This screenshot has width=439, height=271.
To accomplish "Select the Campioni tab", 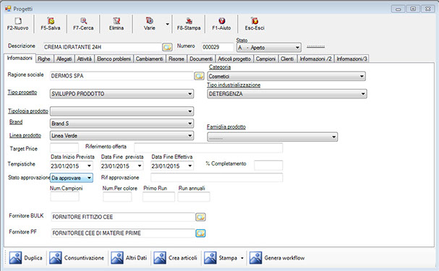I will [265, 59].
